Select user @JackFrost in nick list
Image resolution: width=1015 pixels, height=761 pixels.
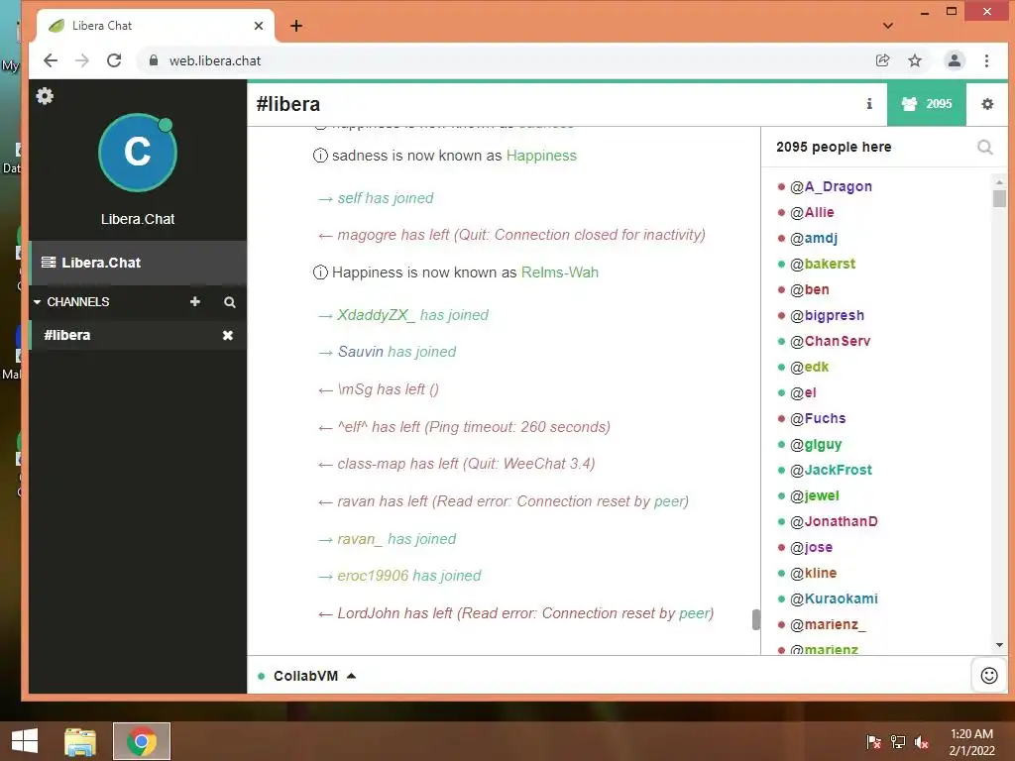[831, 470]
